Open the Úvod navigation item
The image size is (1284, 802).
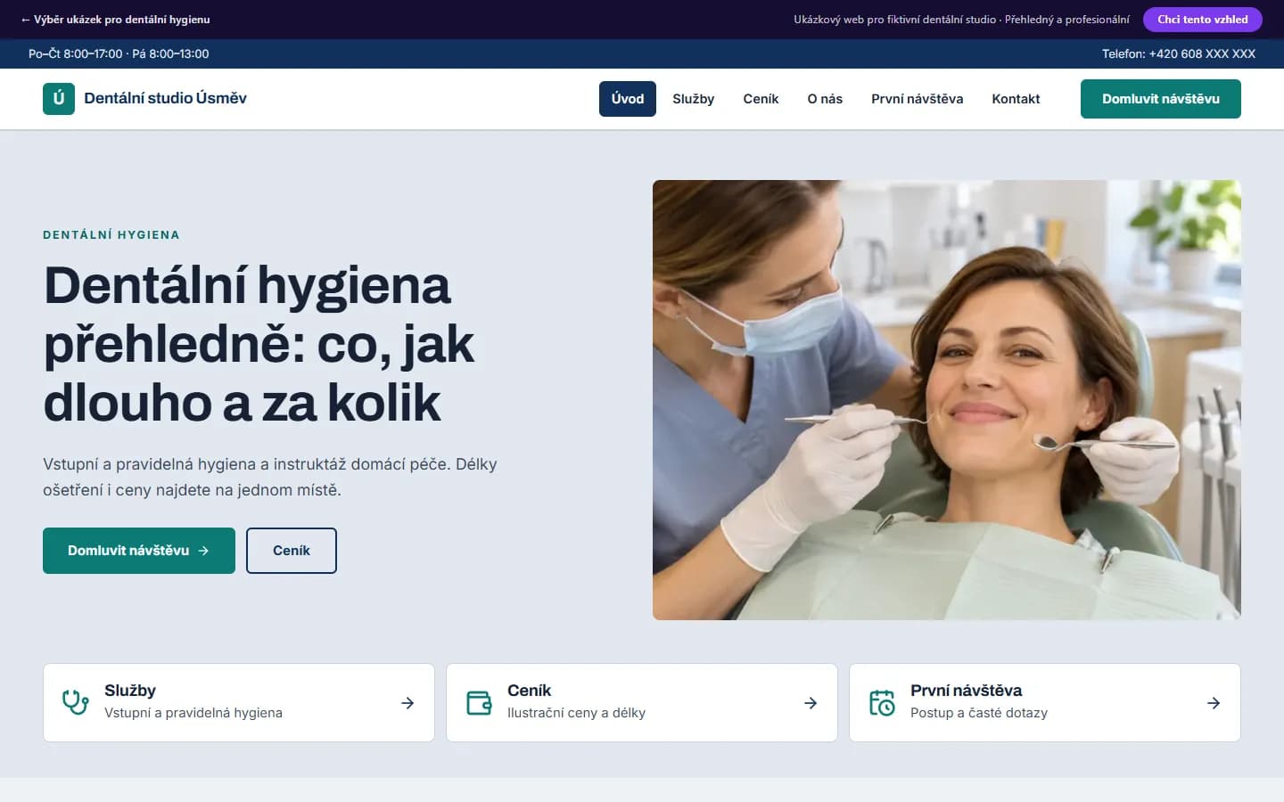coord(628,99)
